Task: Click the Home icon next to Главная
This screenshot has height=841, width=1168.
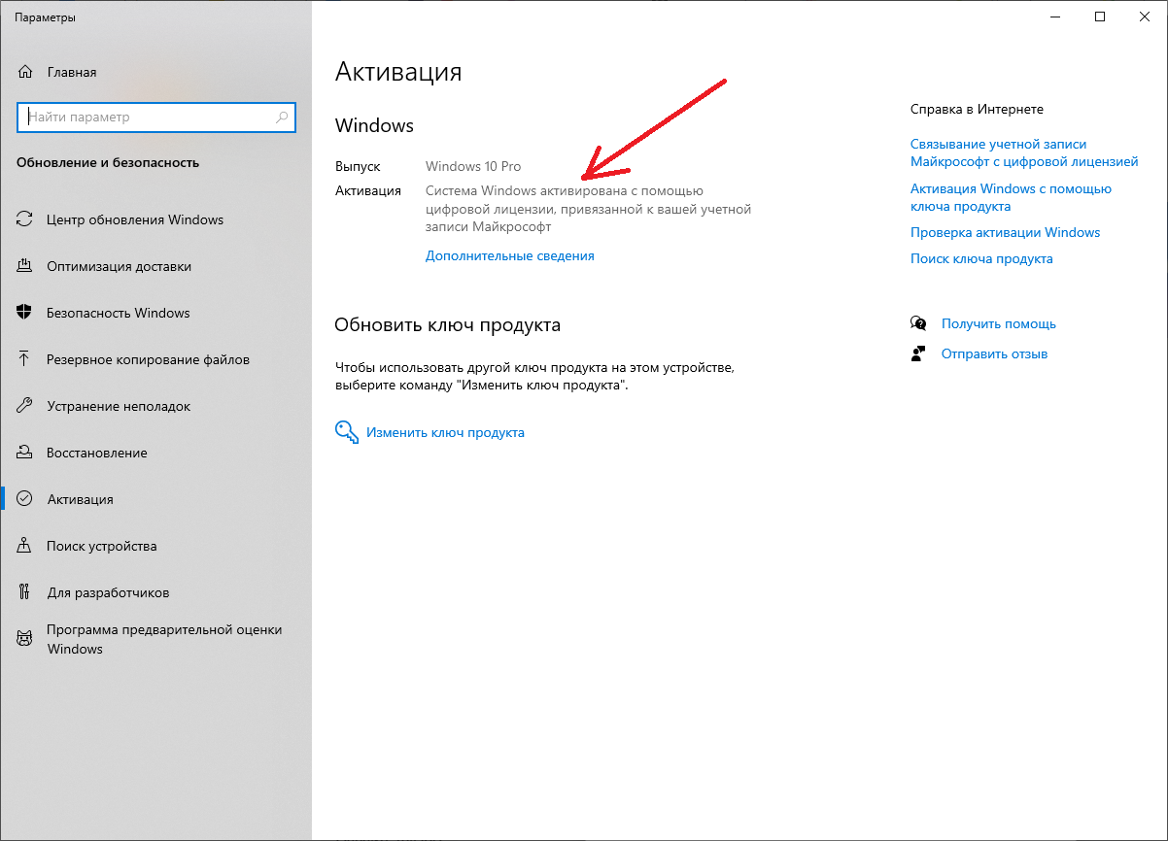Action: point(25,72)
